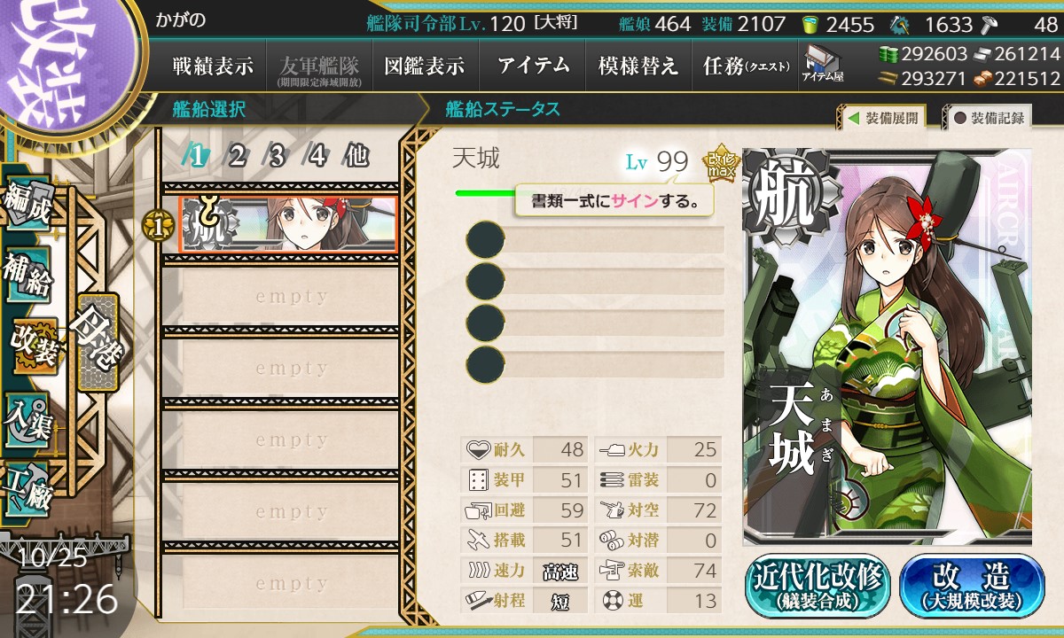Click the second empty fleet slot
This screenshot has height=638, width=1064.
pyautogui.click(x=280, y=369)
